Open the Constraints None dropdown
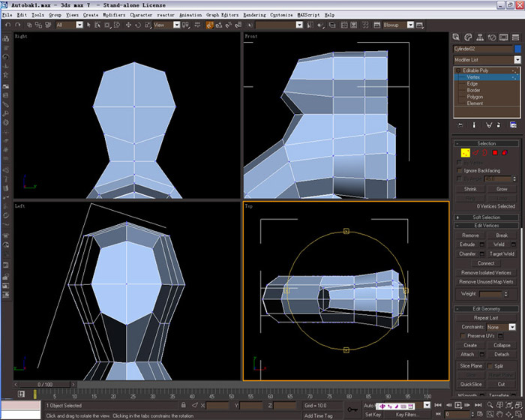The image size is (525, 420). click(x=512, y=327)
